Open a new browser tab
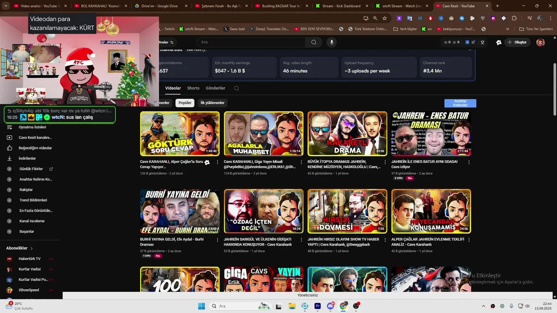 tap(497, 6)
